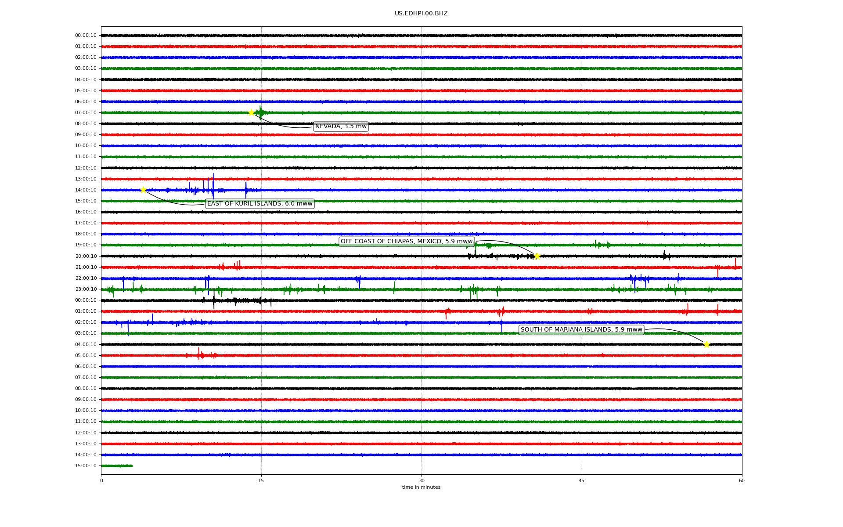Click the x-axis tick label '15'

pyautogui.click(x=261, y=480)
